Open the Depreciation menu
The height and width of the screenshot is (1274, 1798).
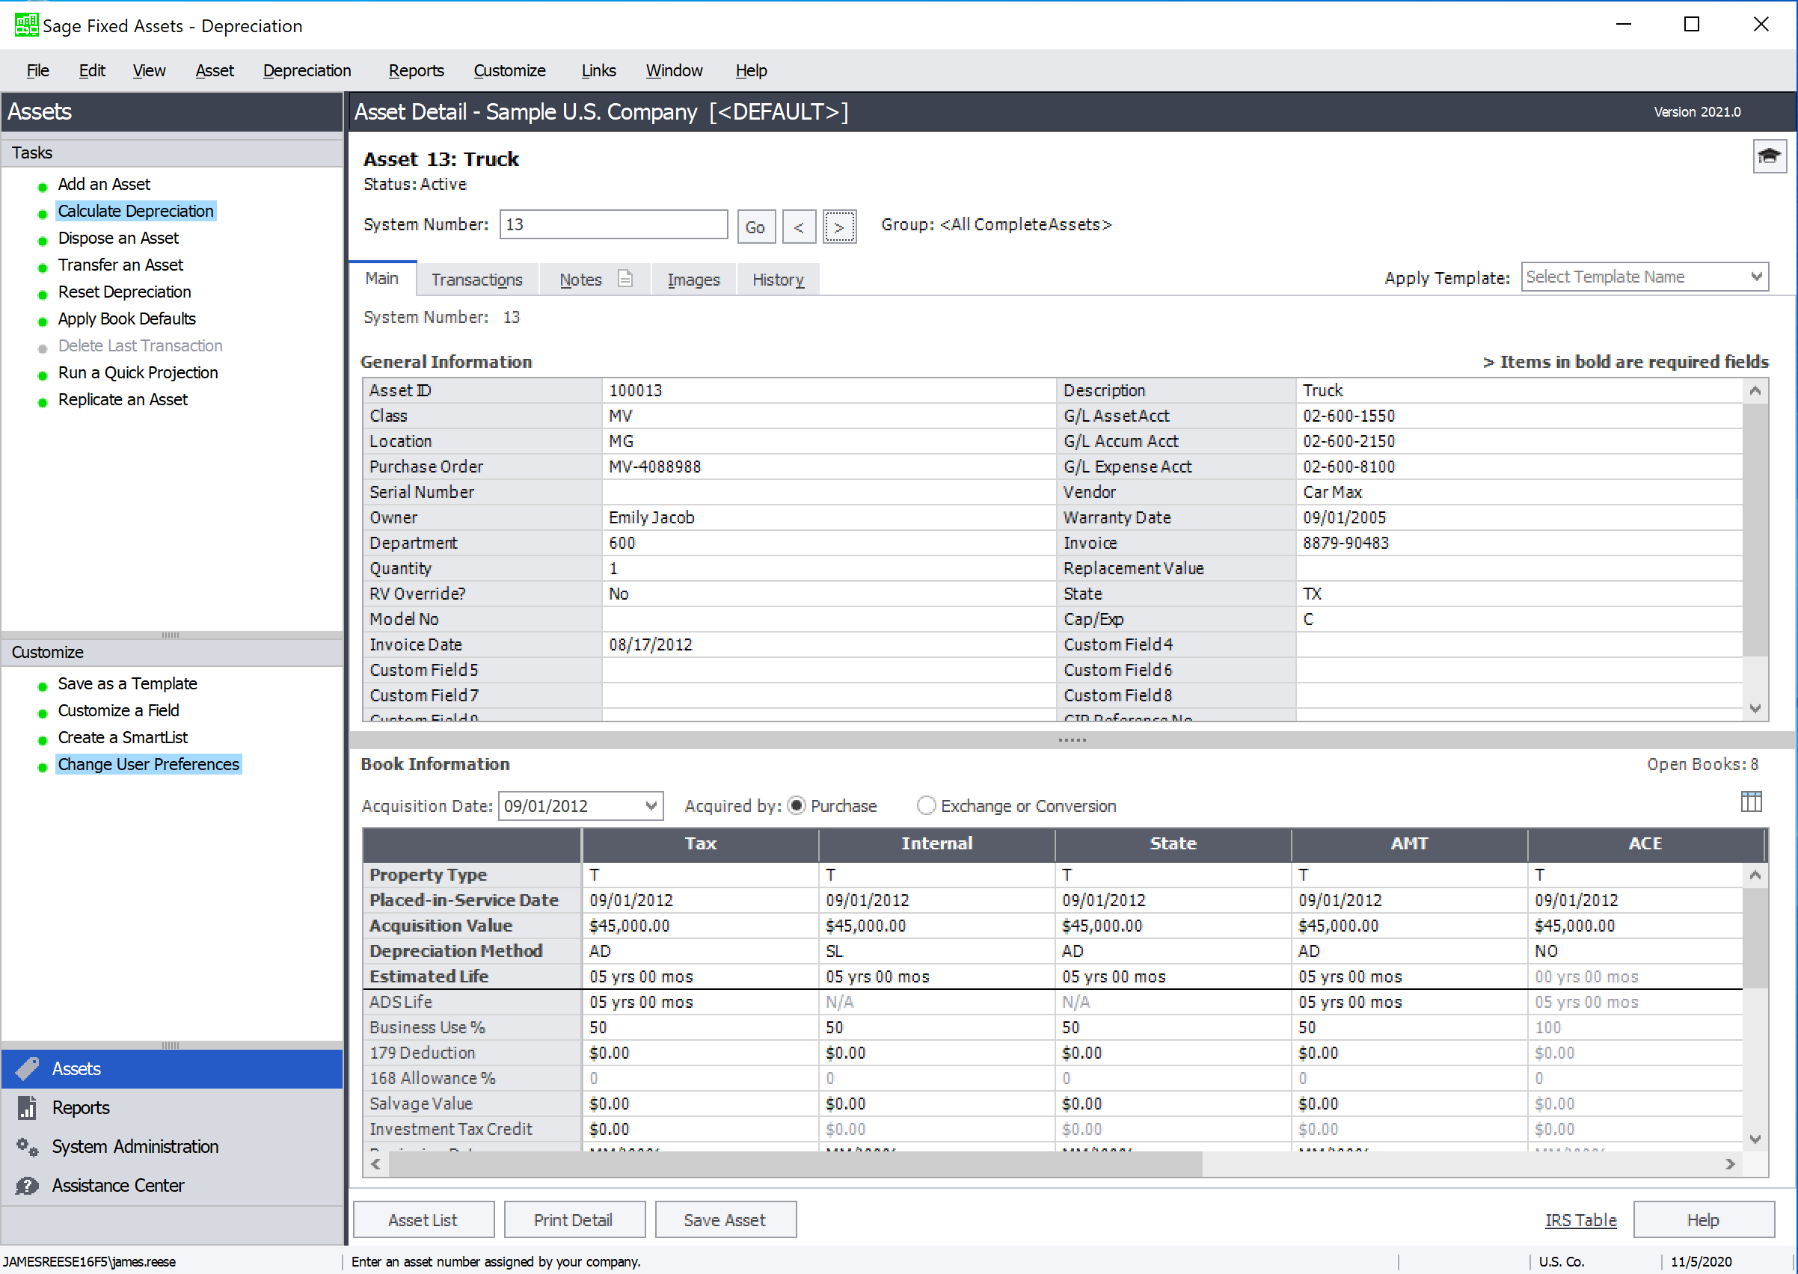(x=307, y=70)
